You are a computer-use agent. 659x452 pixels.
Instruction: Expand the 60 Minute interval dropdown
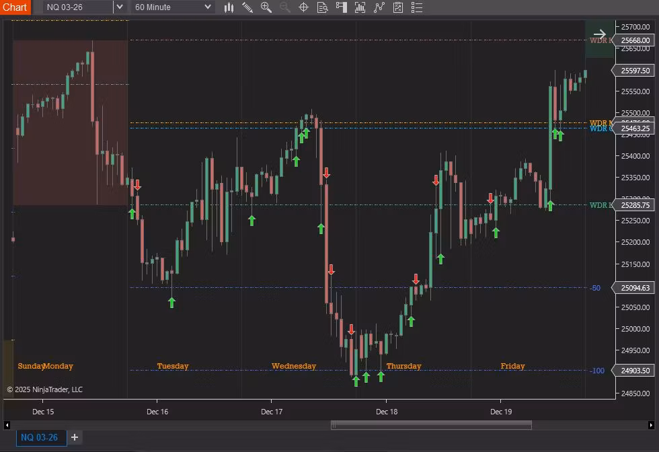tap(208, 7)
